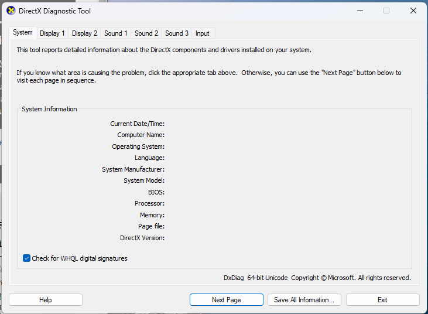The image size is (428, 314).
Task: Click the Computer Name label
Action: (x=141, y=135)
